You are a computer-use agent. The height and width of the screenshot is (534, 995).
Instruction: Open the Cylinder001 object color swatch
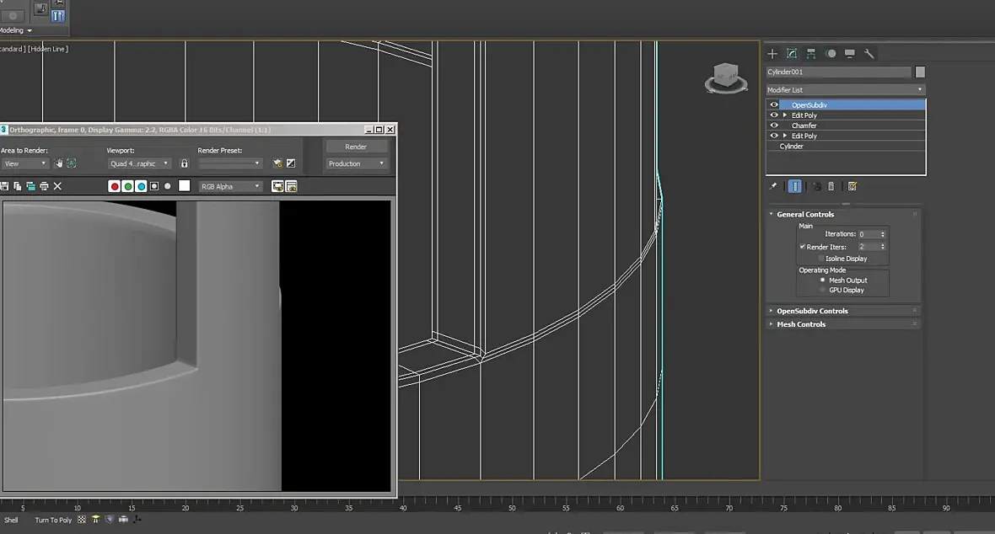pyautogui.click(x=920, y=72)
